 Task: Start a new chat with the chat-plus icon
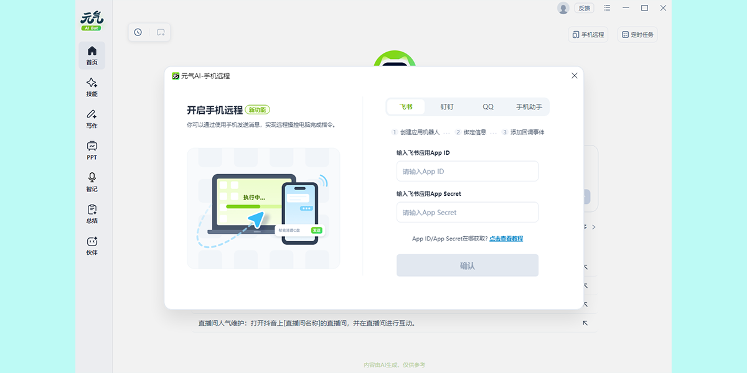[x=161, y=32]
